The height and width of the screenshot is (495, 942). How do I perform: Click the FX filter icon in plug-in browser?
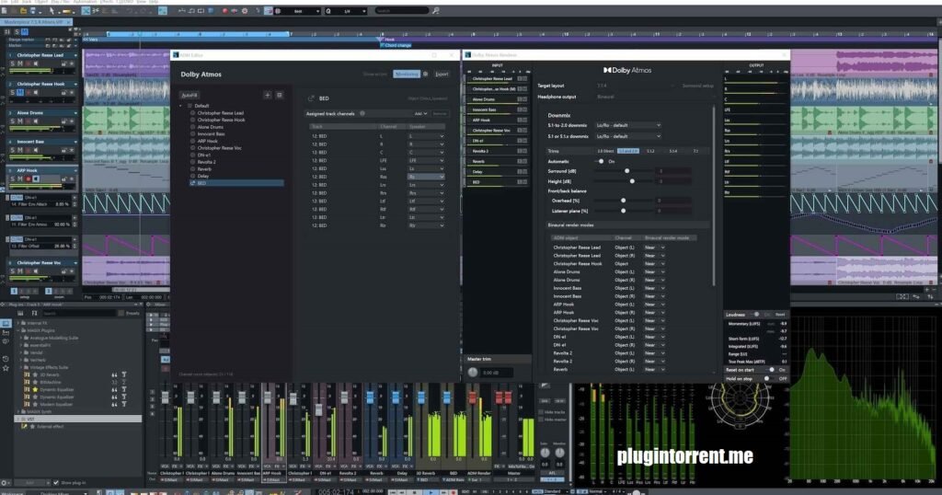pyautogui.click(x=34, y=313)
